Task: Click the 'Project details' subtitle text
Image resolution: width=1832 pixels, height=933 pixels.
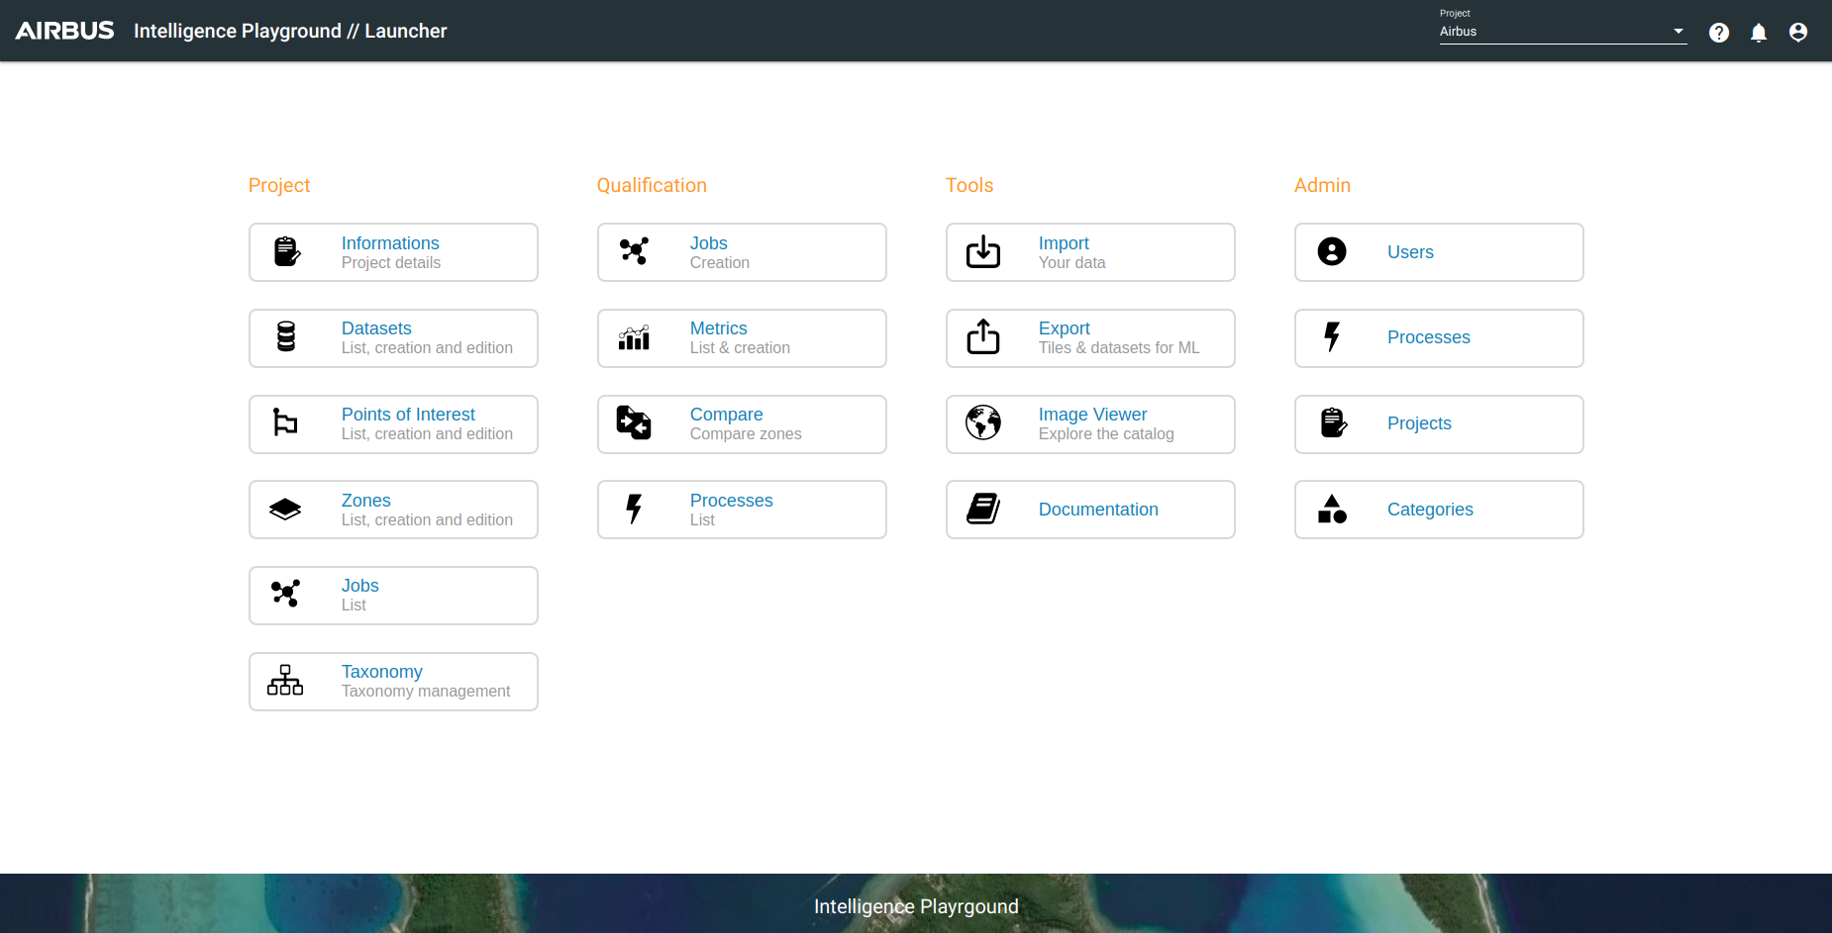Action: point(391,263)
